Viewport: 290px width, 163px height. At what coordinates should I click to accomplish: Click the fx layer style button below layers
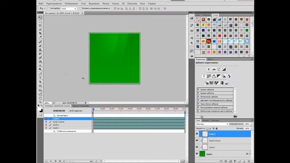(x=226, y=161)
